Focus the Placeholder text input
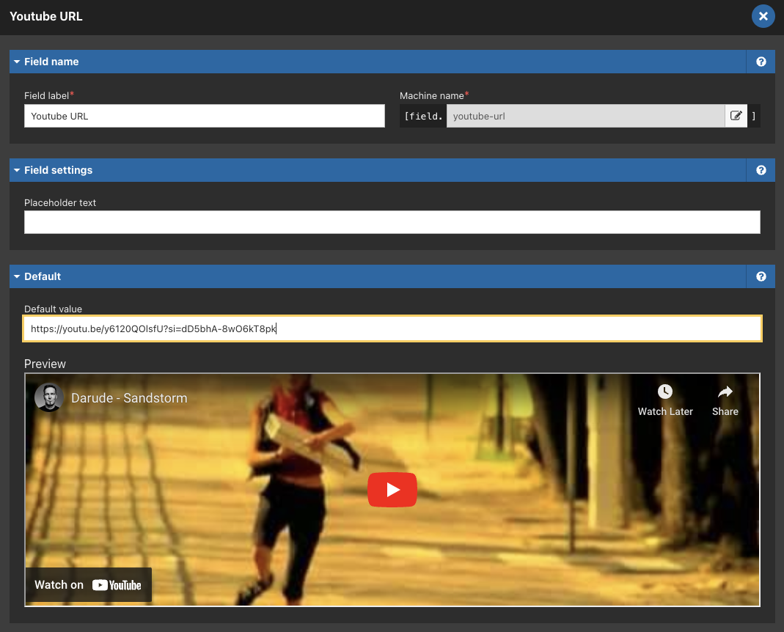 (392, 222)
